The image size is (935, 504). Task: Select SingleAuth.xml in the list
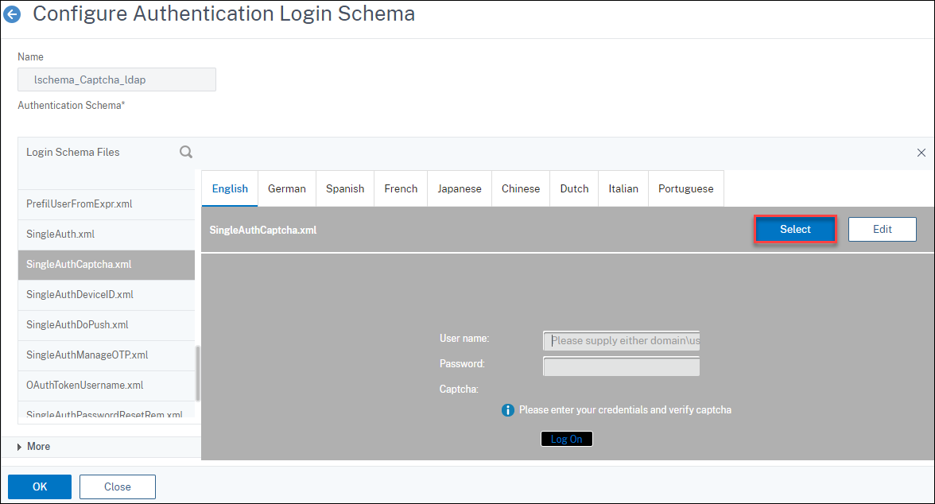[107, 235]
